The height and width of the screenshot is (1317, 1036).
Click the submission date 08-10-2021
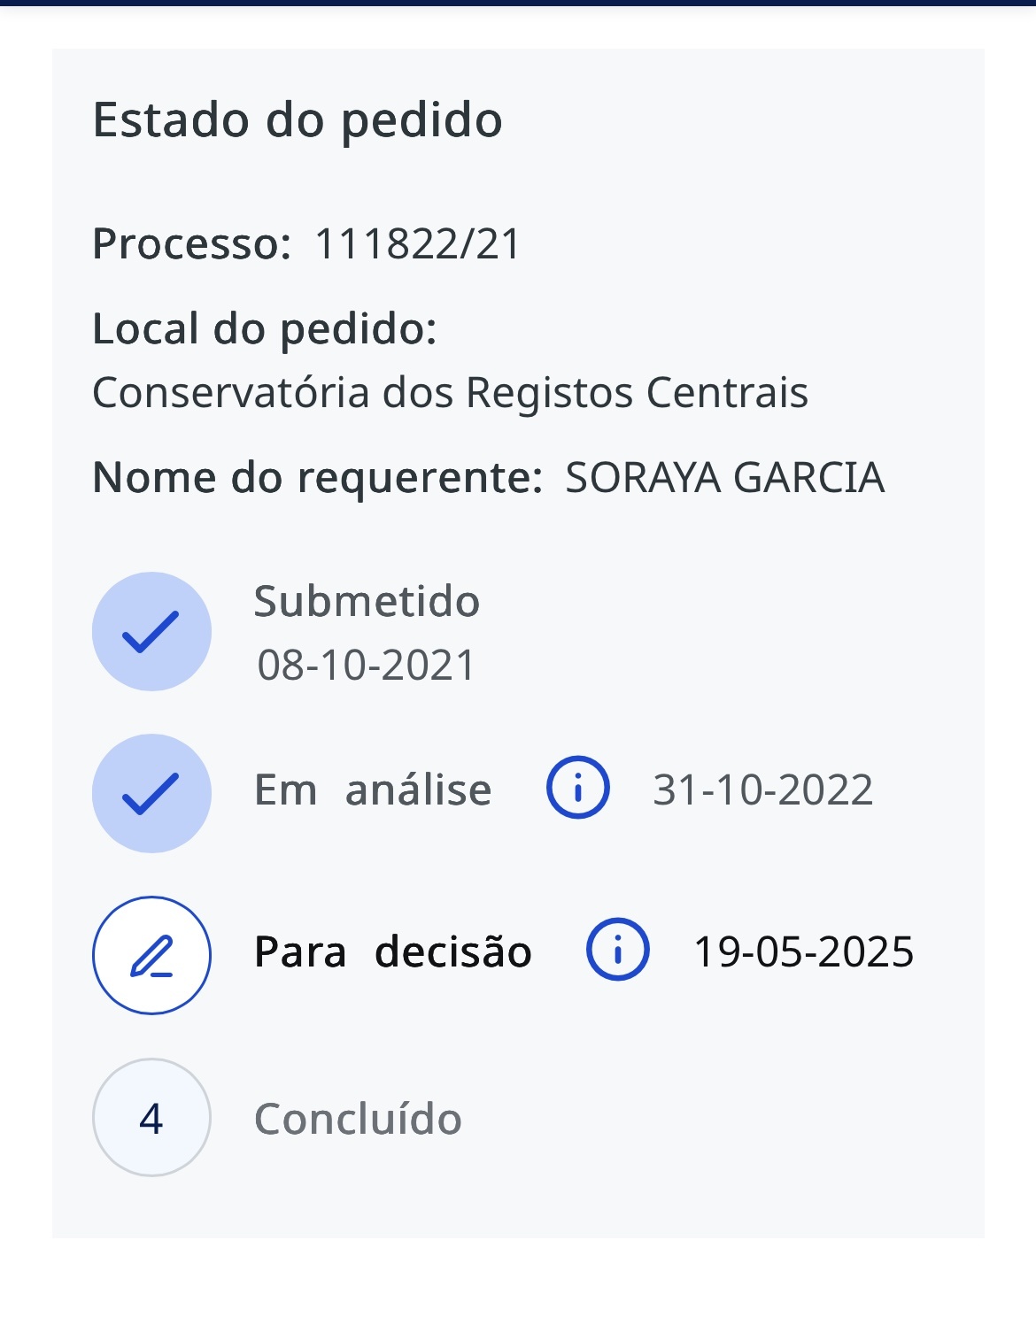[x=367, y=666]
